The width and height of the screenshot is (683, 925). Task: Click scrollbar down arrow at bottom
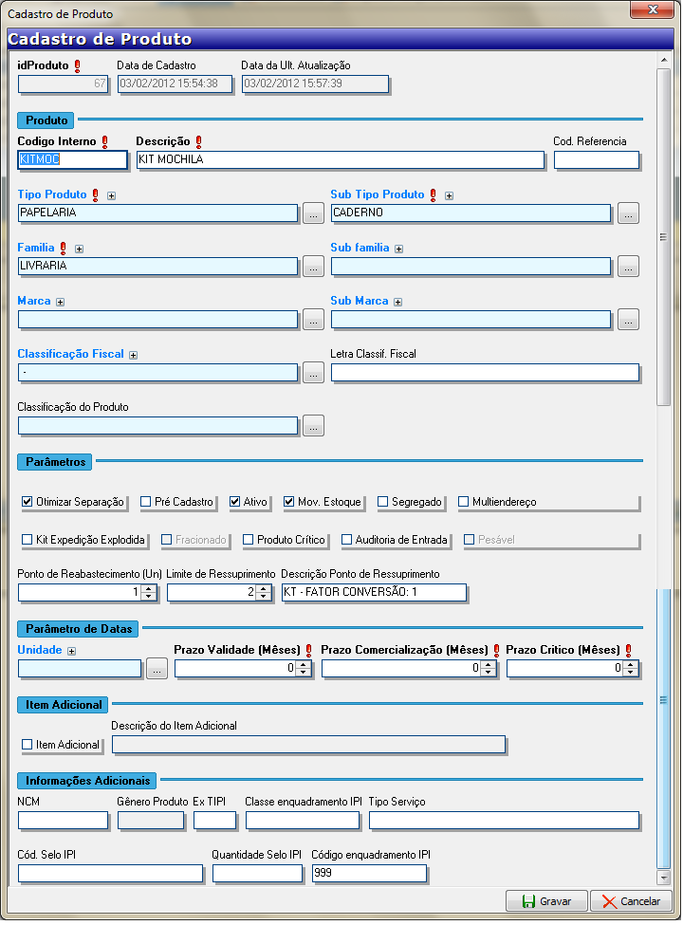(x=665, y=879)
